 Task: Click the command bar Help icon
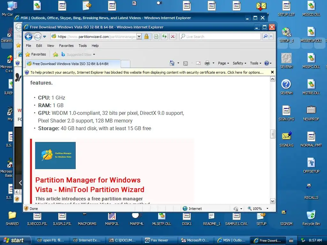pos(267,63)
